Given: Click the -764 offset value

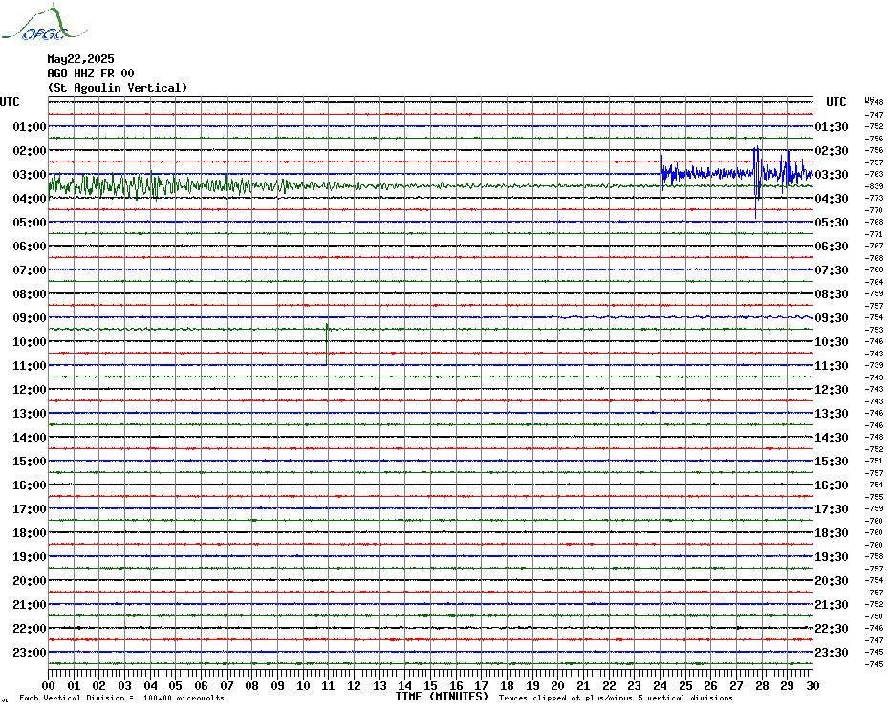Looking at the screenshot, I should pyautogui.click(x=875, y=282).
